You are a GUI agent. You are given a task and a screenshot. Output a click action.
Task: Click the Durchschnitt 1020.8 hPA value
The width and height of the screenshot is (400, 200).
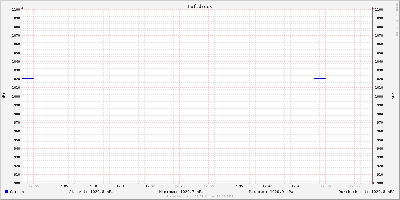366,192
